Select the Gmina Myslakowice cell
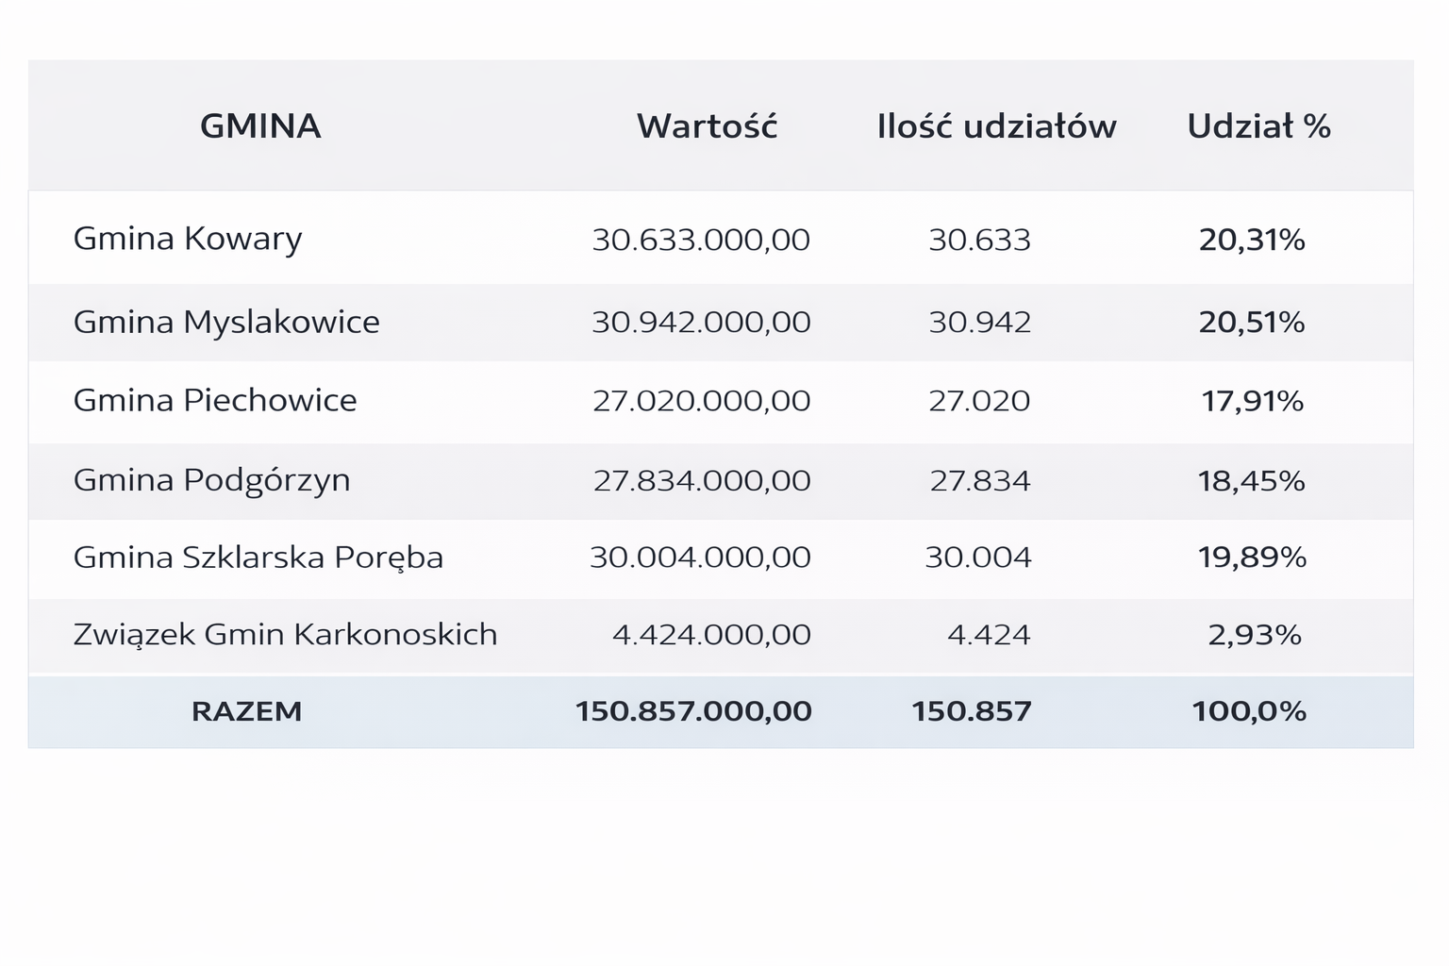Viewport: 1449px width, 966px height. pyautogui.click(x=226, y=322)
